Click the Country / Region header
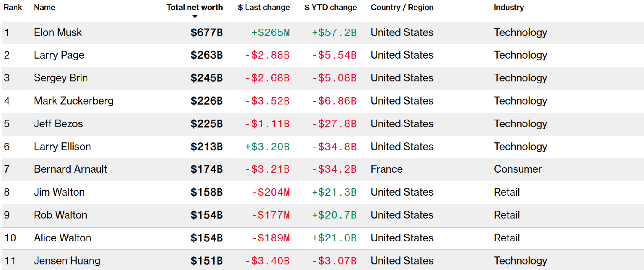Screen dimensions: 644x270 (402, 8)
